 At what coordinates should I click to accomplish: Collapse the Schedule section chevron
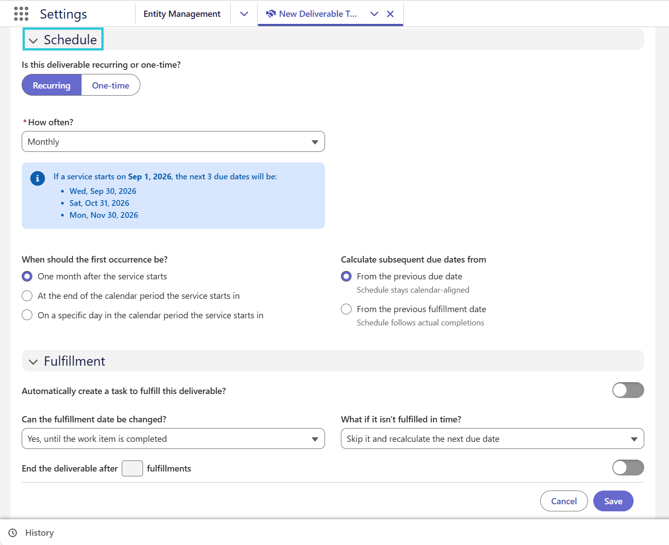point(33,41)
